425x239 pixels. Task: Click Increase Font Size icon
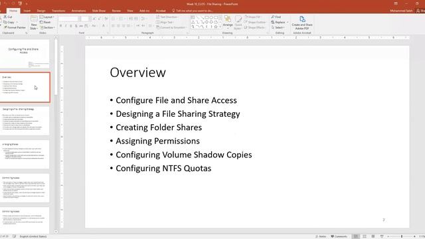pos(94,19)
